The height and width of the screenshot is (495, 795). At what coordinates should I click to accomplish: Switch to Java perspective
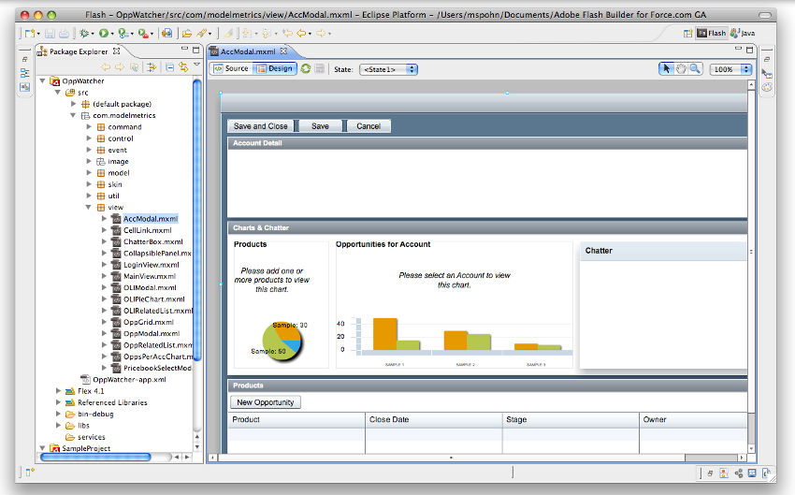click(743, 33)
